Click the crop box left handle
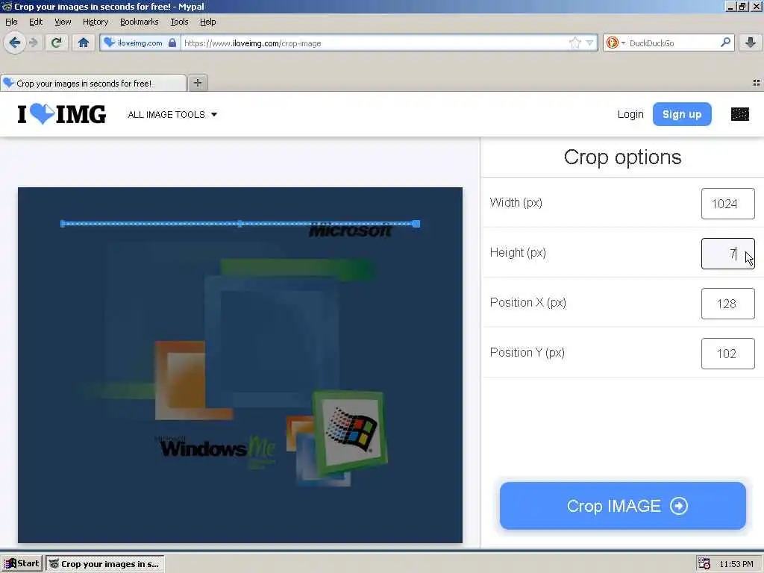The height and width of the screenshot is (573, 764). point(63,224)
